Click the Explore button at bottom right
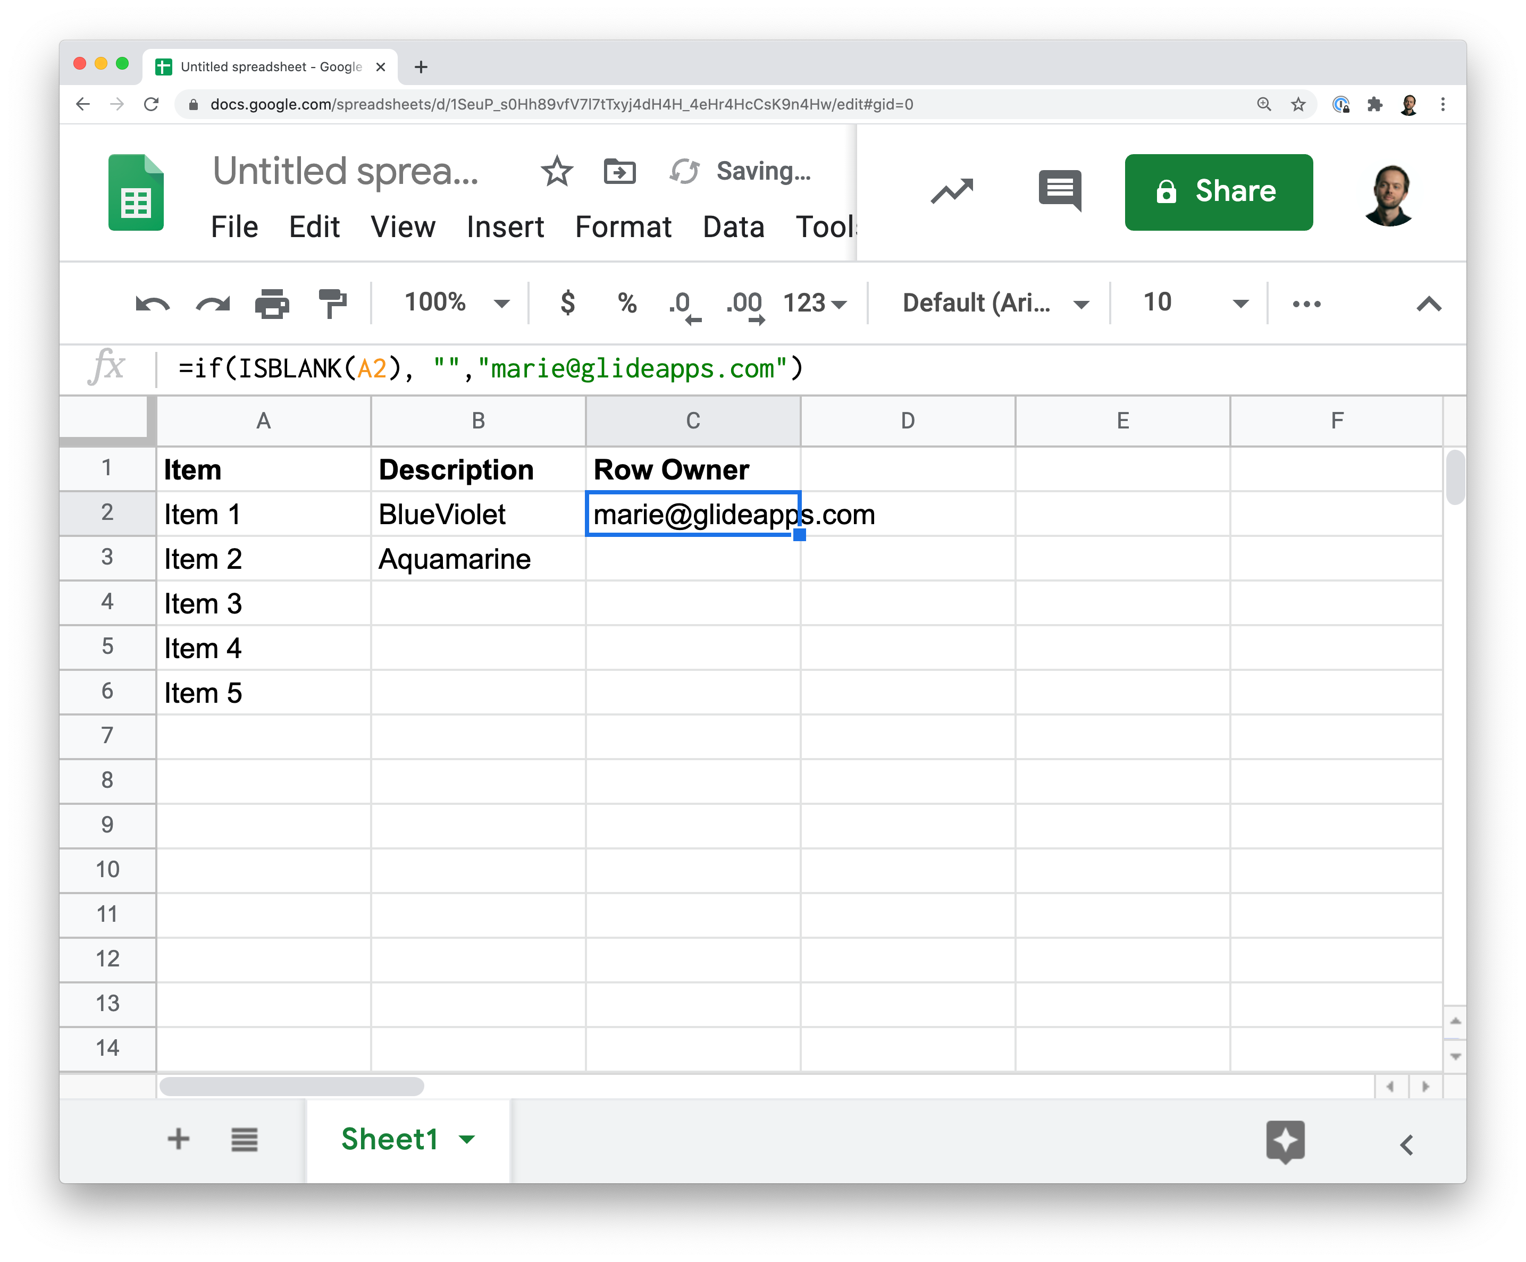 coord(1285,1141)
